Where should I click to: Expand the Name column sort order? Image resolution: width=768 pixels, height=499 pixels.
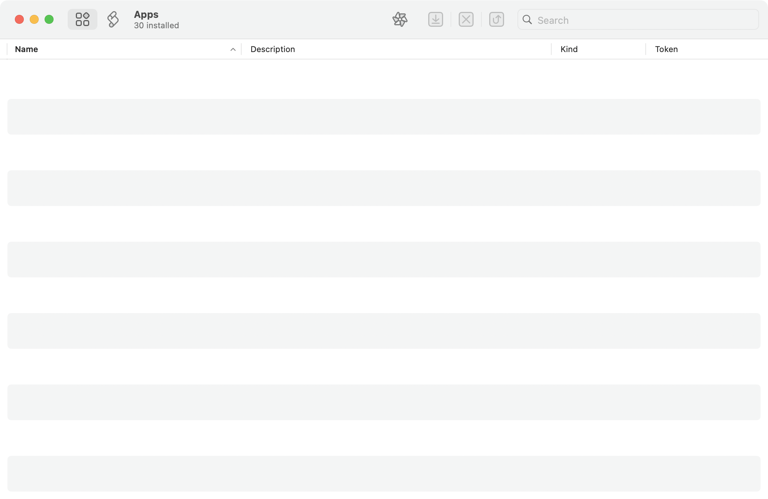tap(232, 49)
